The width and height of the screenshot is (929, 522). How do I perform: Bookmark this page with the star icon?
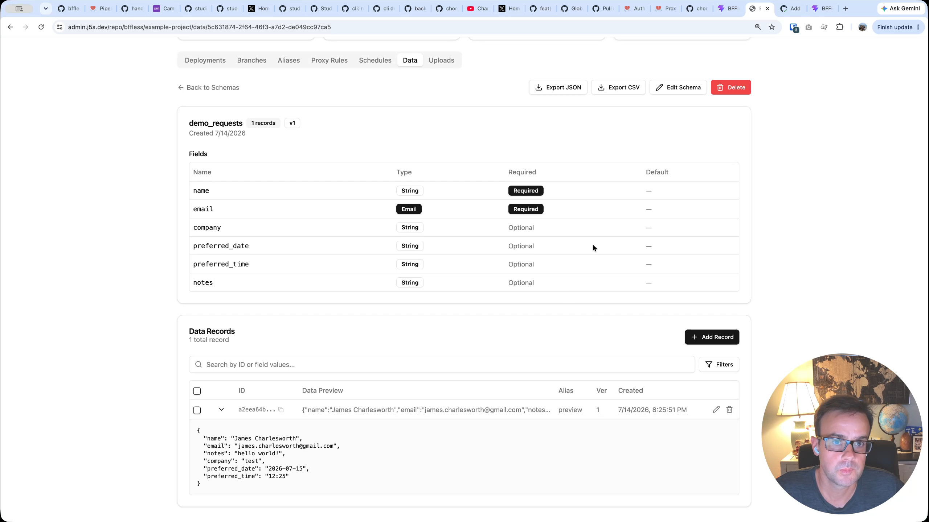pos(772,27)
